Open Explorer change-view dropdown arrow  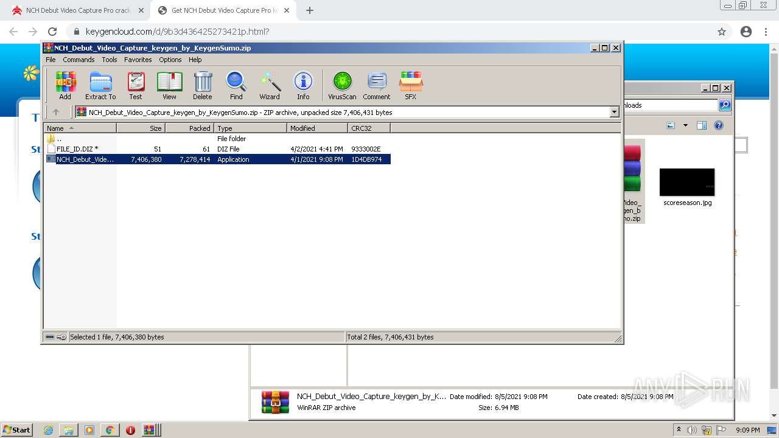685,125
